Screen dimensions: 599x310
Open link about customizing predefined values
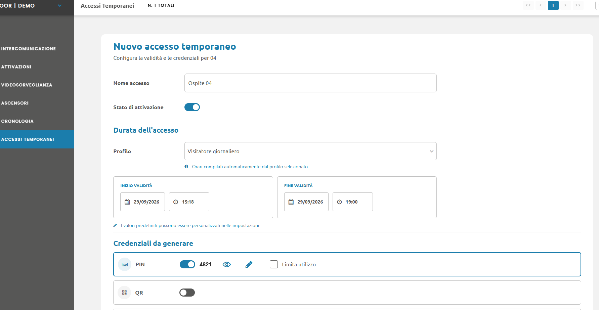[x=190, y=225]
